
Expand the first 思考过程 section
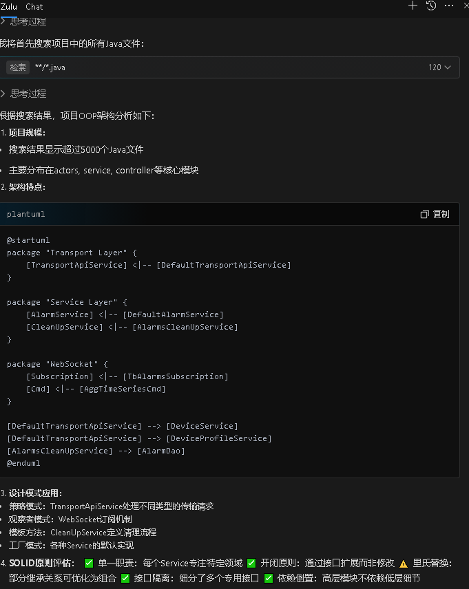24,22
